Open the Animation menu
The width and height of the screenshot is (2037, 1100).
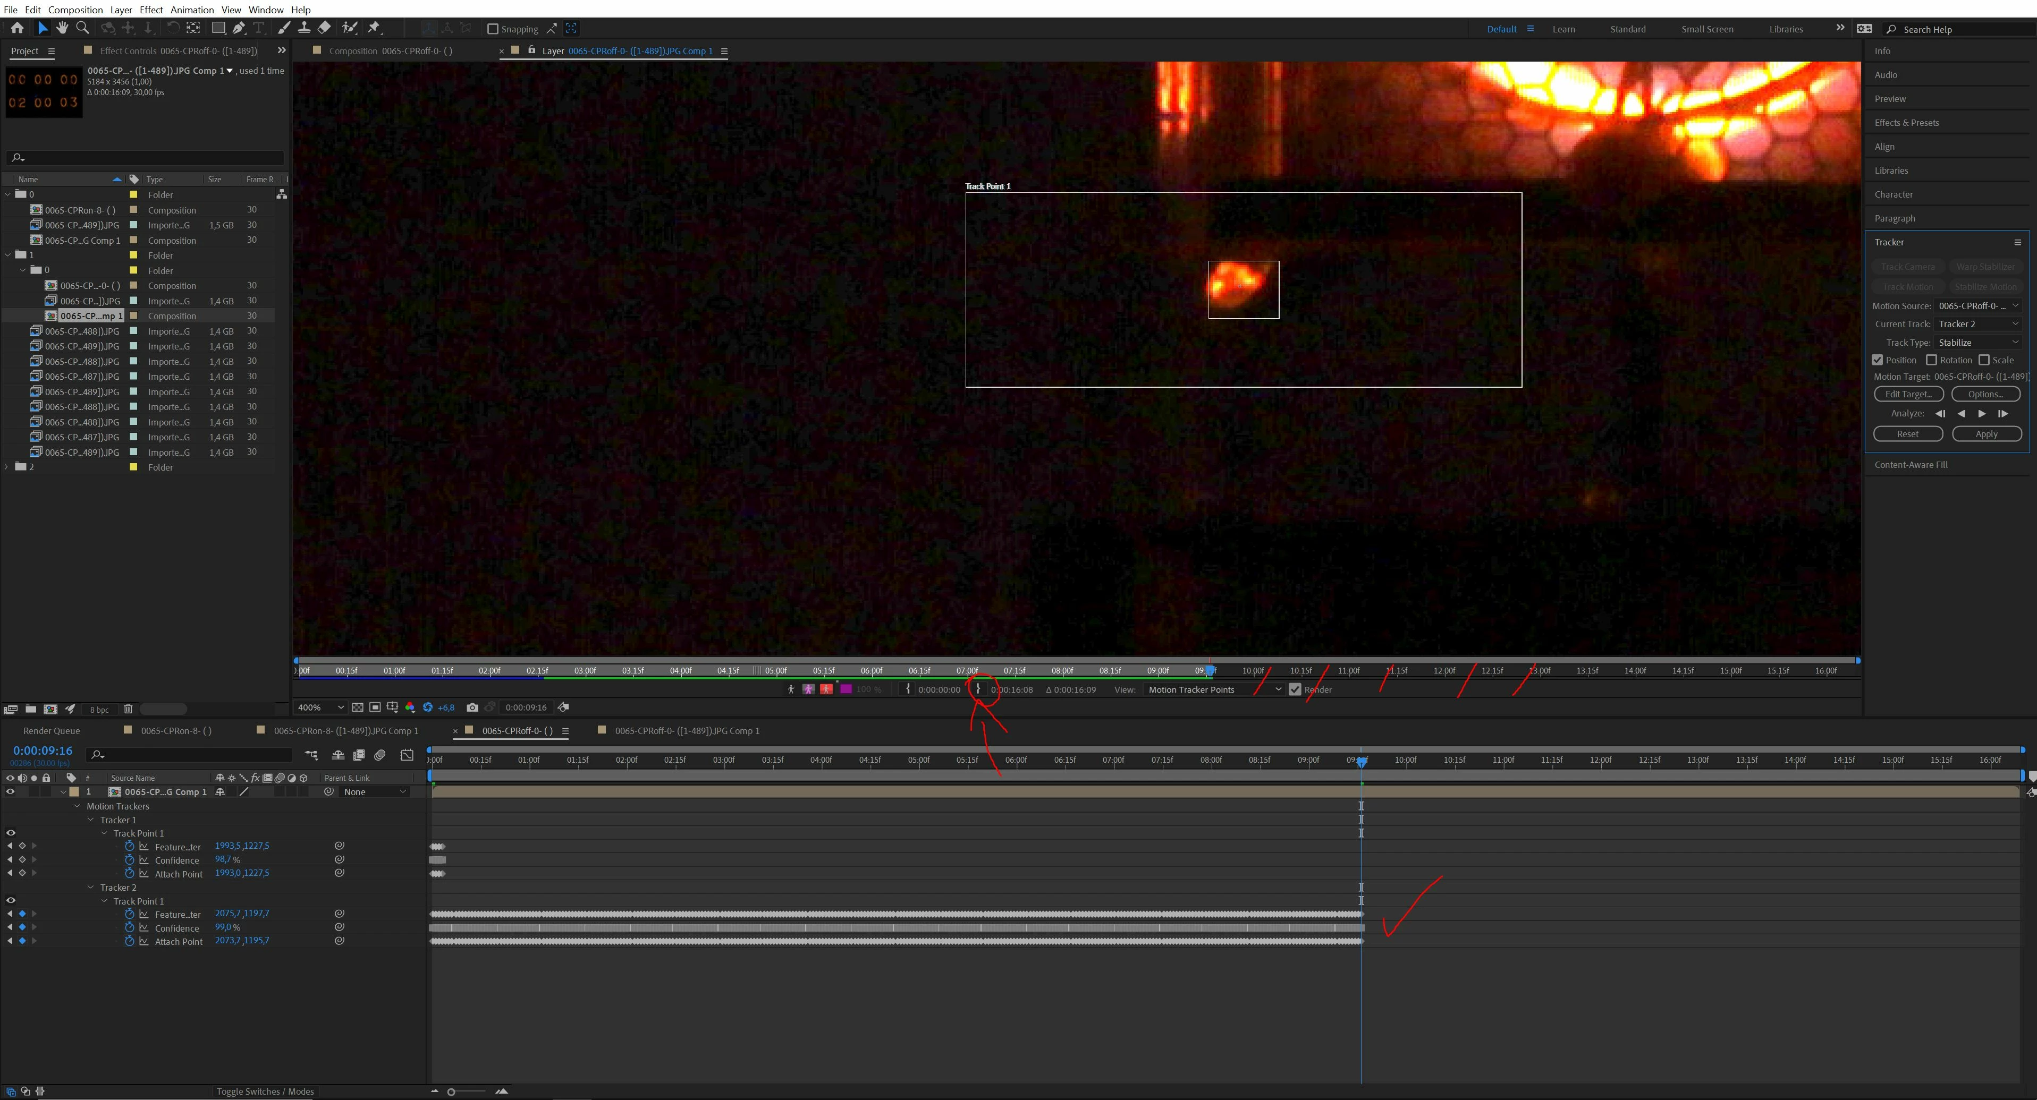pos(192,10)
